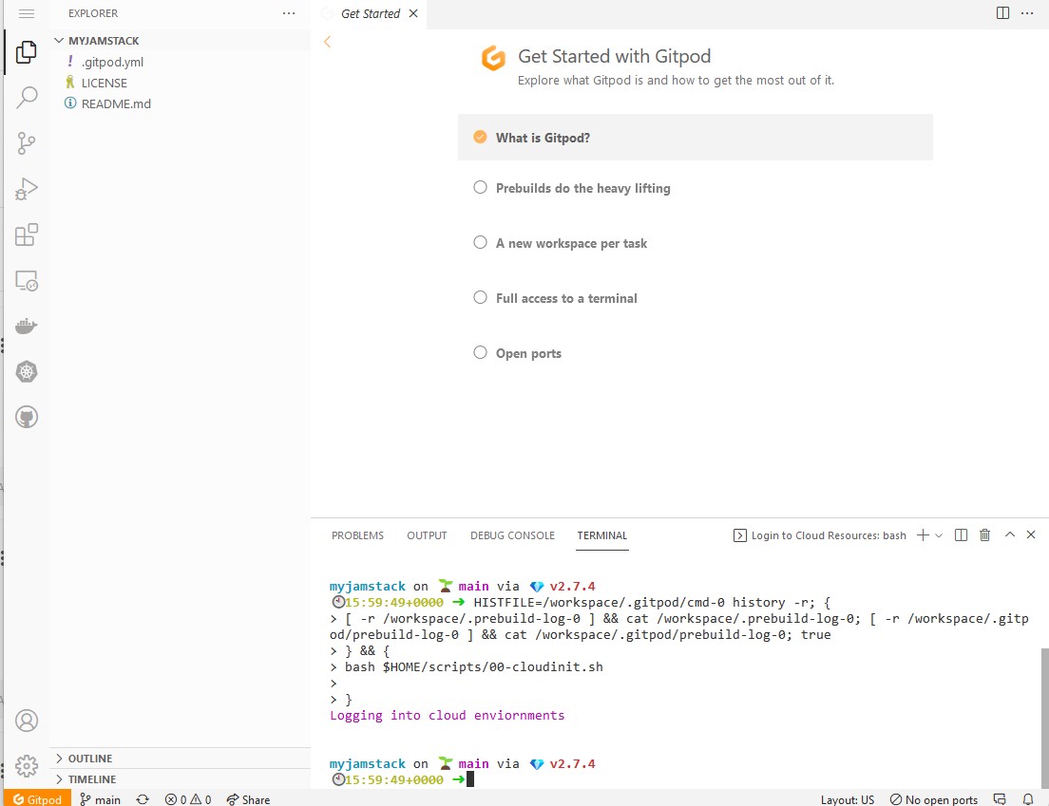Open the Manage gear settings

[x=26, y=766]
